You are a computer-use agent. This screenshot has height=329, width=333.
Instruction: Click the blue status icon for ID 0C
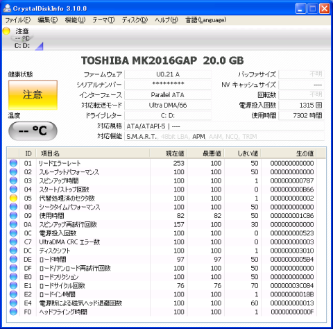(x=13, y=233)
